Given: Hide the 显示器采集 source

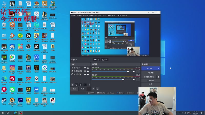Looking at the screenshot, I should tap(85, 74).
